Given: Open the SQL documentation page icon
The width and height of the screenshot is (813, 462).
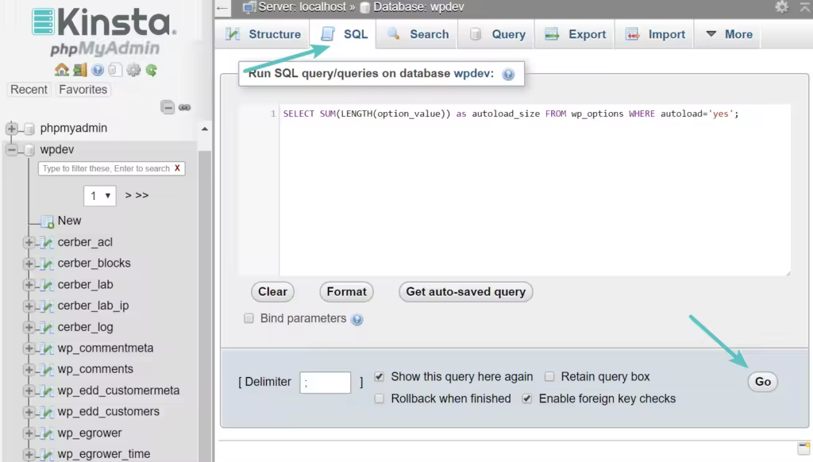Looking at the screenshot, I should [115, 70].
